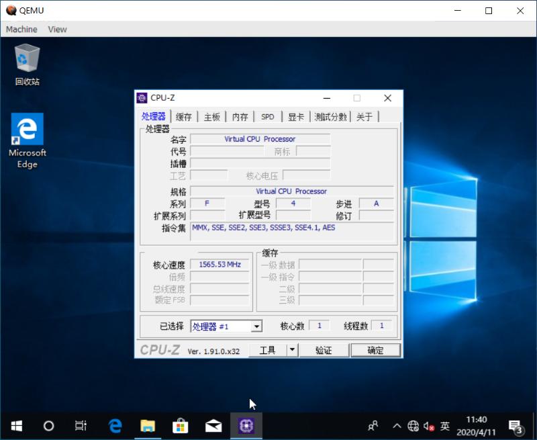Open the Machine menu in QEMU
This screenshot has height=440, width=537.
pyautogui.click(x=21, y=29)
